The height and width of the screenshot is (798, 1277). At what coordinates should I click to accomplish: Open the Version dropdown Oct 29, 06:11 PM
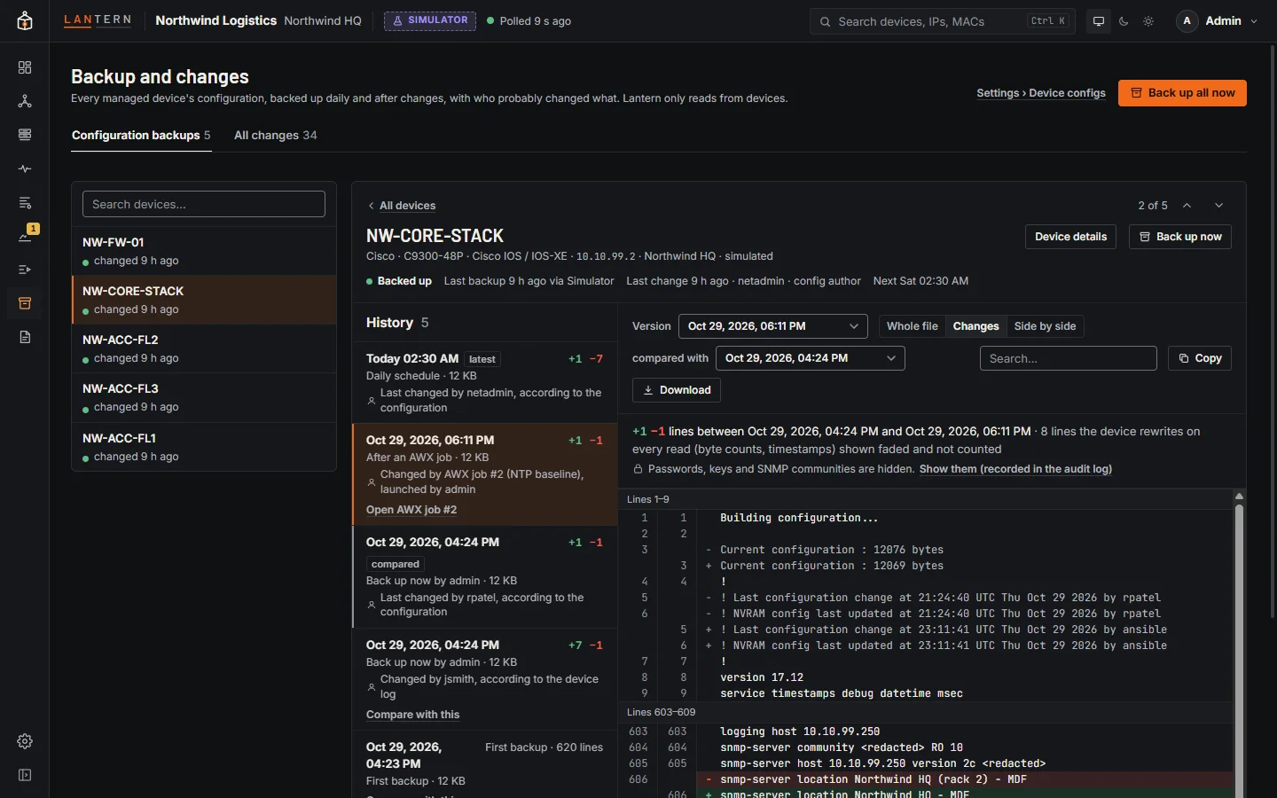pyautogui.click(x=773, y=326)
